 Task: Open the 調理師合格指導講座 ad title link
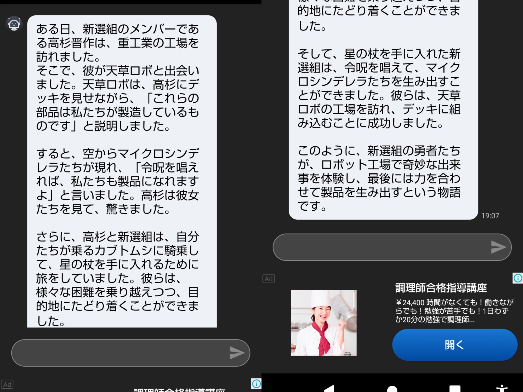click(x=441, y=288)
